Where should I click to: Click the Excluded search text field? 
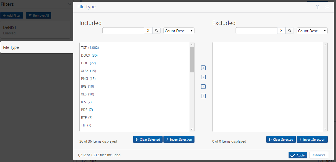pyautogui.click(x=256, y=31)
